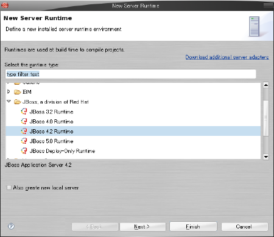Click the JBoss 3.2 Runtime icon
274x237 pixels.
[x=24, y=111]
